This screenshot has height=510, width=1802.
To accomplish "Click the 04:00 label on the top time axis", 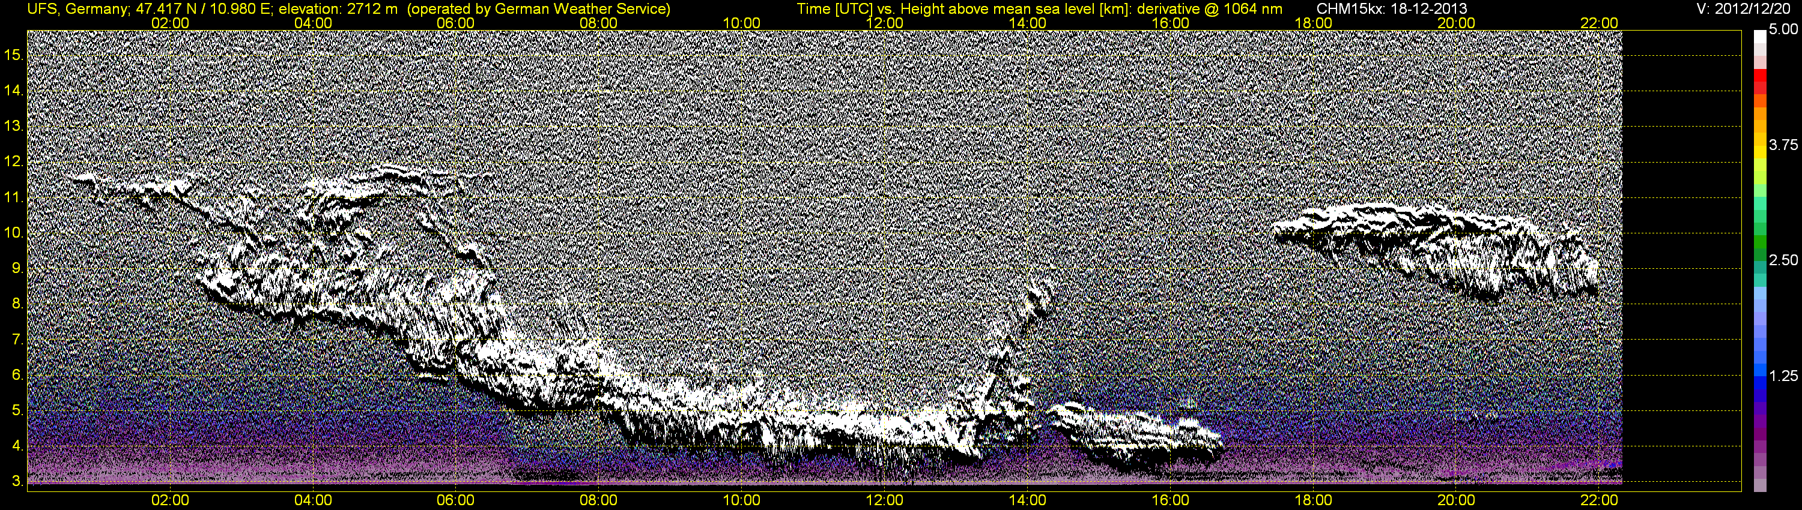I will click(x=314, y=23).
